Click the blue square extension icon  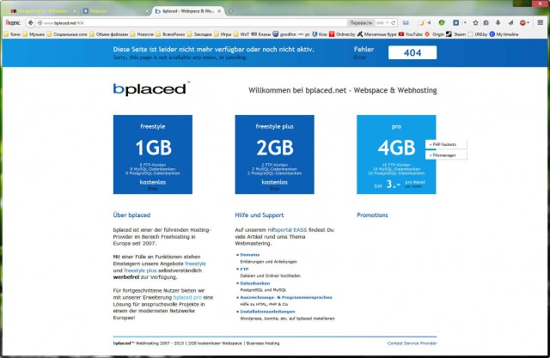tap(455, 23)
